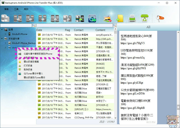Click the message search input field above the list

pos(75,25)
